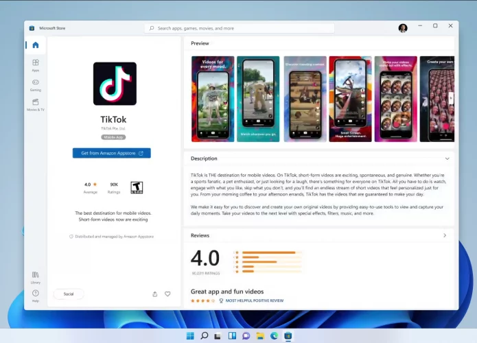The height and width of the screenshot is (343, 477).
Task: Click the large 4.0 review score
Action: 205,259
